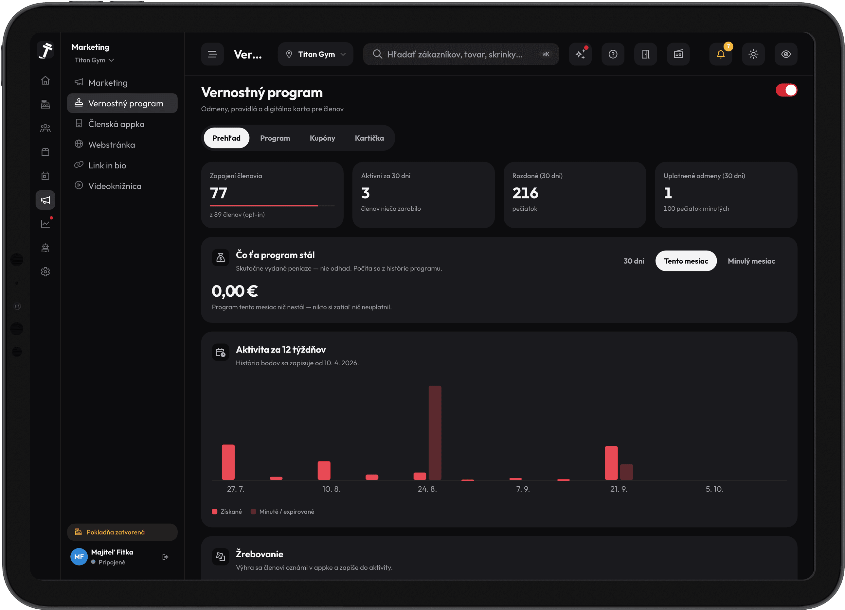Open Link in bio in the sidebar

(122, 166)
